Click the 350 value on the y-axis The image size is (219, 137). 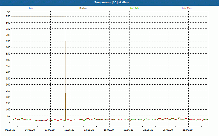point(8,78)
